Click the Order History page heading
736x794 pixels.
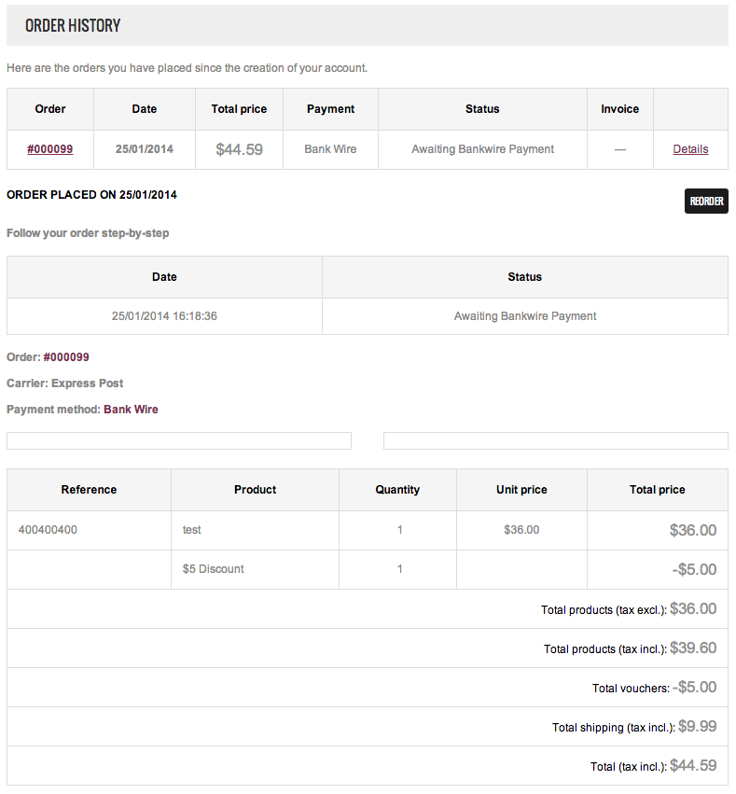(x=73, y=25)
